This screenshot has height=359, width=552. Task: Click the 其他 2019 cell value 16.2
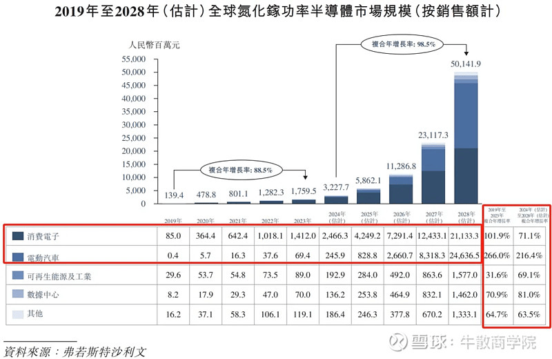[173, 314]
